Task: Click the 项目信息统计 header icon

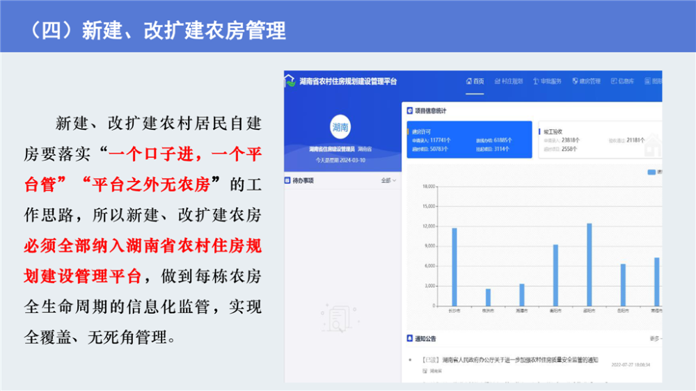Action: 409,111
